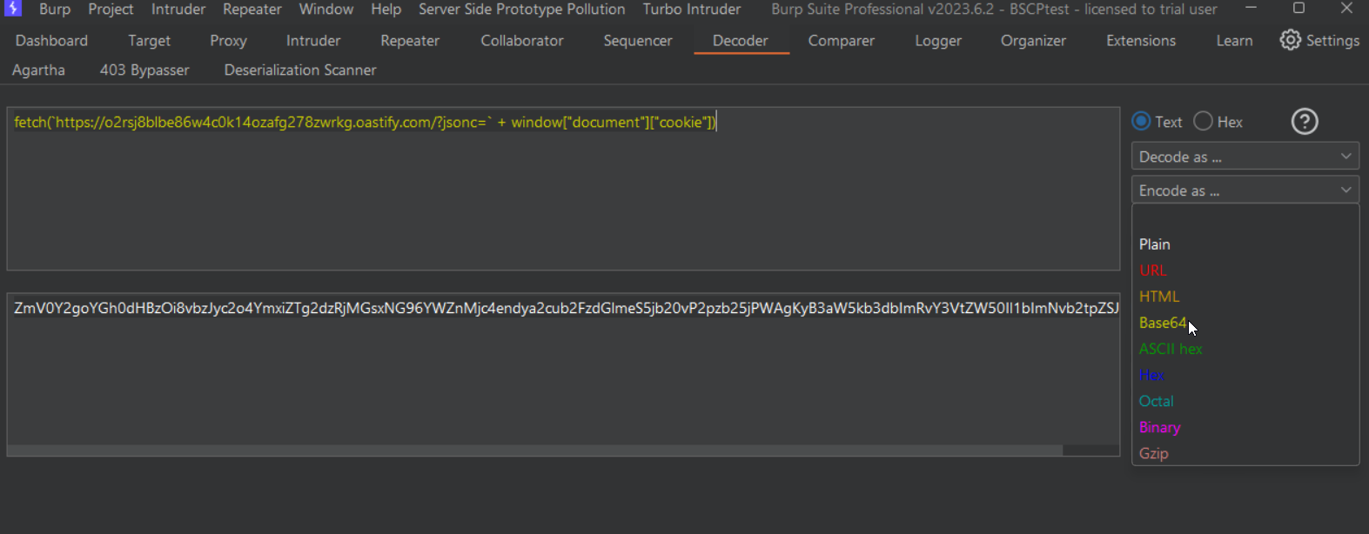Switch to the Organizer tab
1369x534 pixels.
[x=1033, y=40]
